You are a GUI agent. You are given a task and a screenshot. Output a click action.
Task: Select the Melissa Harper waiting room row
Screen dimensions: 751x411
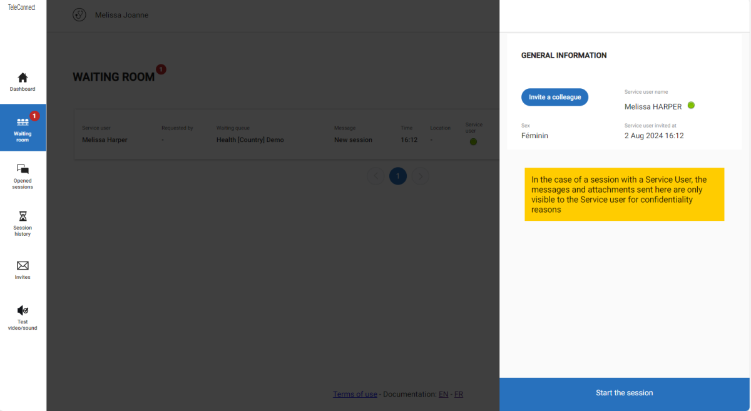[250, 140]
